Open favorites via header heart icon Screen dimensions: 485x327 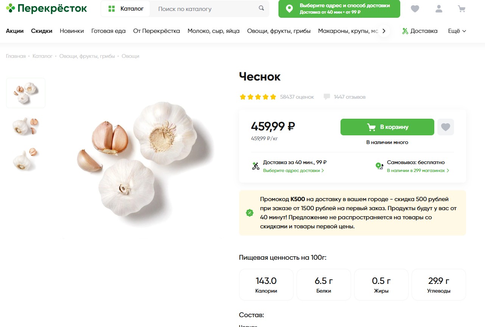415,9
